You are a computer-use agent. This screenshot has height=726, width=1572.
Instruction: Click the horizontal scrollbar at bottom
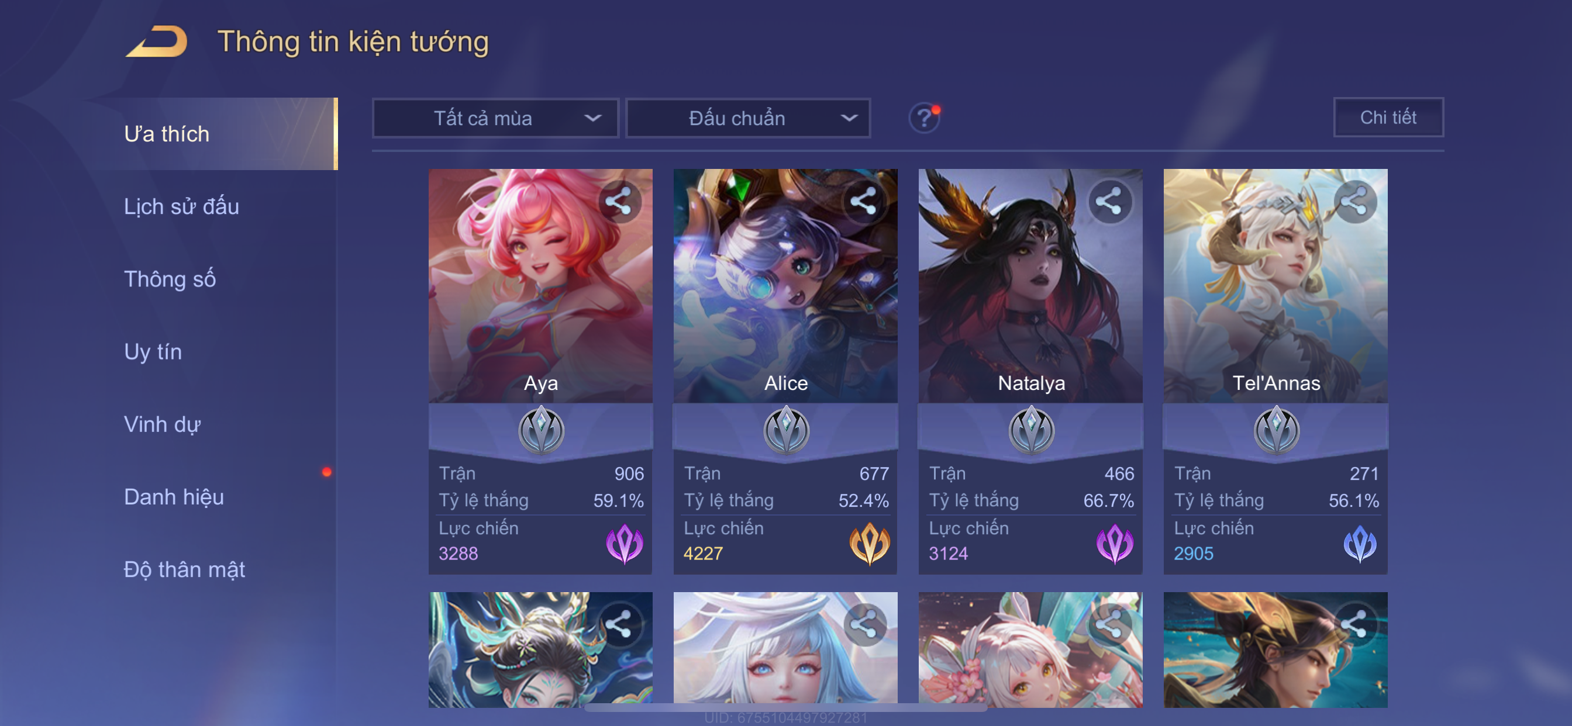coord(785,708)
